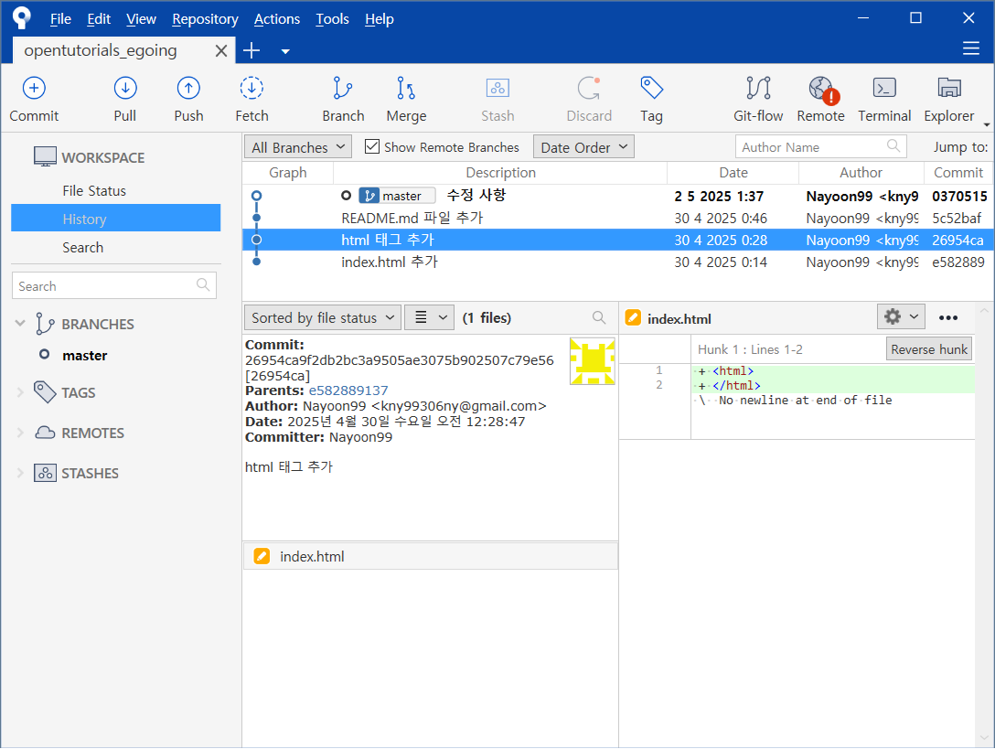The height and width of the screenshot is (749, 995).
Task: Open the toolbar overflow arrow
Action: tap(986, 123)
